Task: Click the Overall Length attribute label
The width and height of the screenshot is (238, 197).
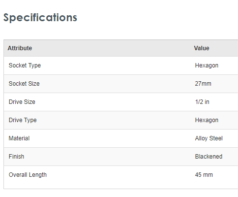Action: [28, 175]
